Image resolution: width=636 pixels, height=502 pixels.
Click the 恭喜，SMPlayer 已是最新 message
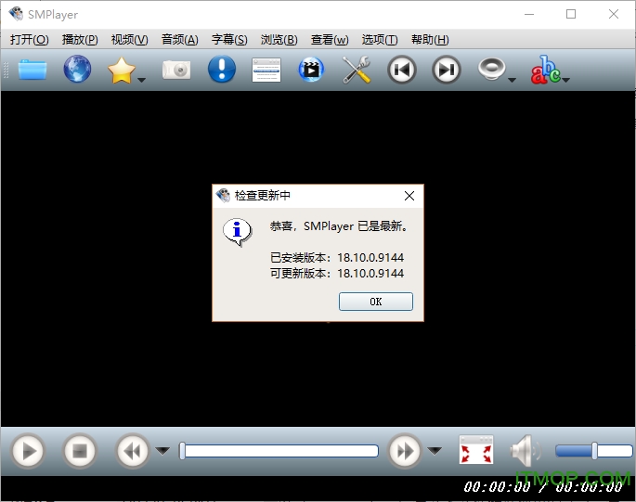(x=339, y=225)
